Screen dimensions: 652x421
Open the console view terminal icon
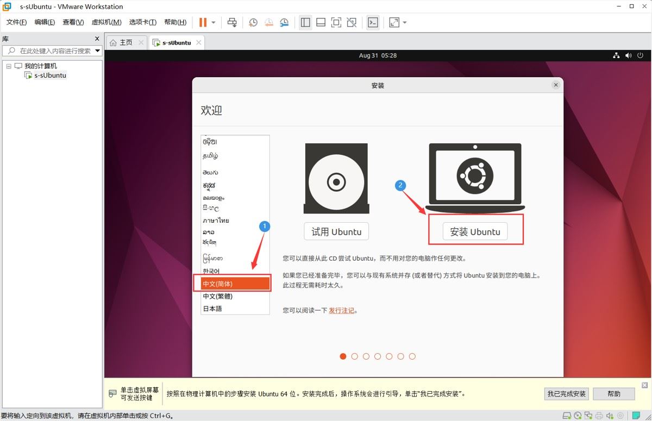[x=373, y=22]
